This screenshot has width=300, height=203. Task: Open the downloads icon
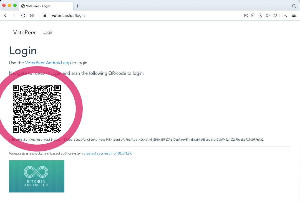[285, 16]
